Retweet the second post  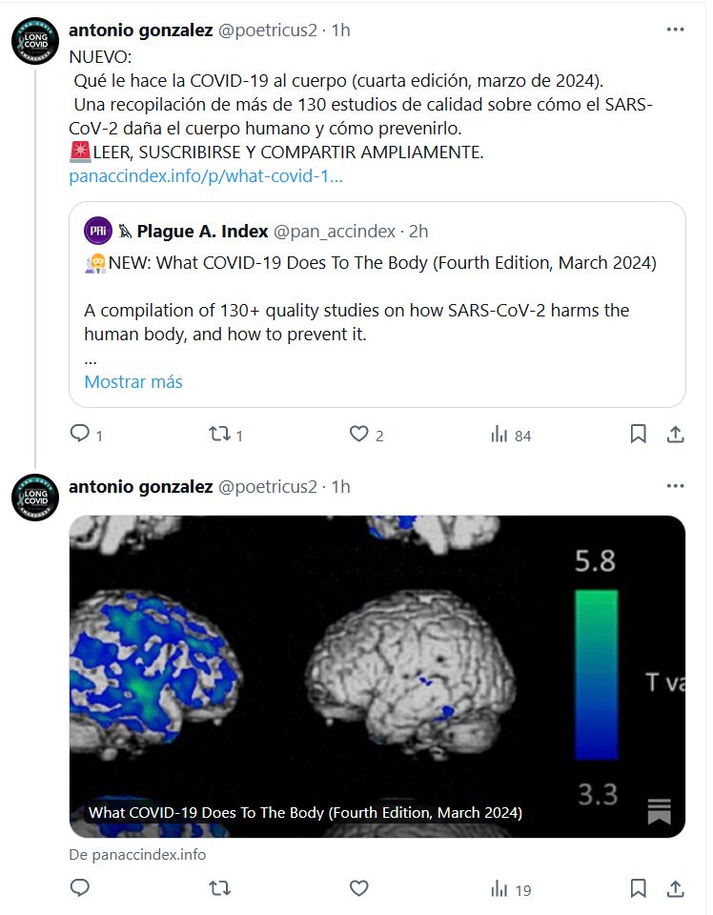219,888
